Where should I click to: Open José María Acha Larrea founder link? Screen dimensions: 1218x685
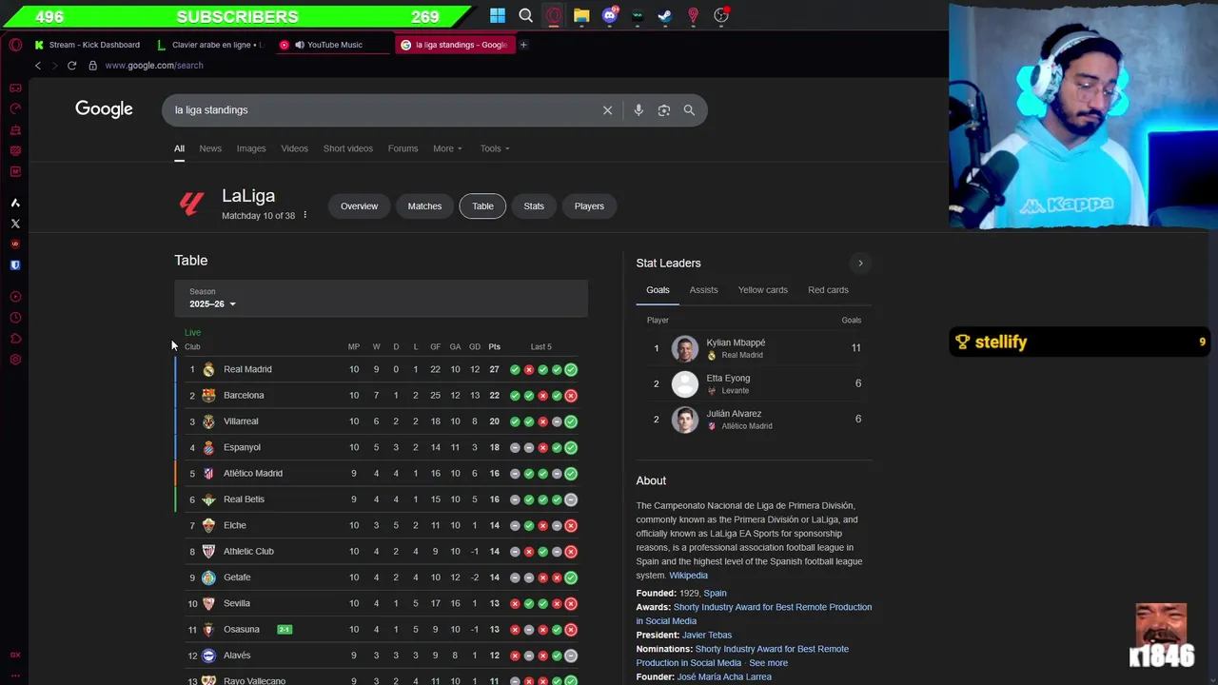(x=724, y=676)
